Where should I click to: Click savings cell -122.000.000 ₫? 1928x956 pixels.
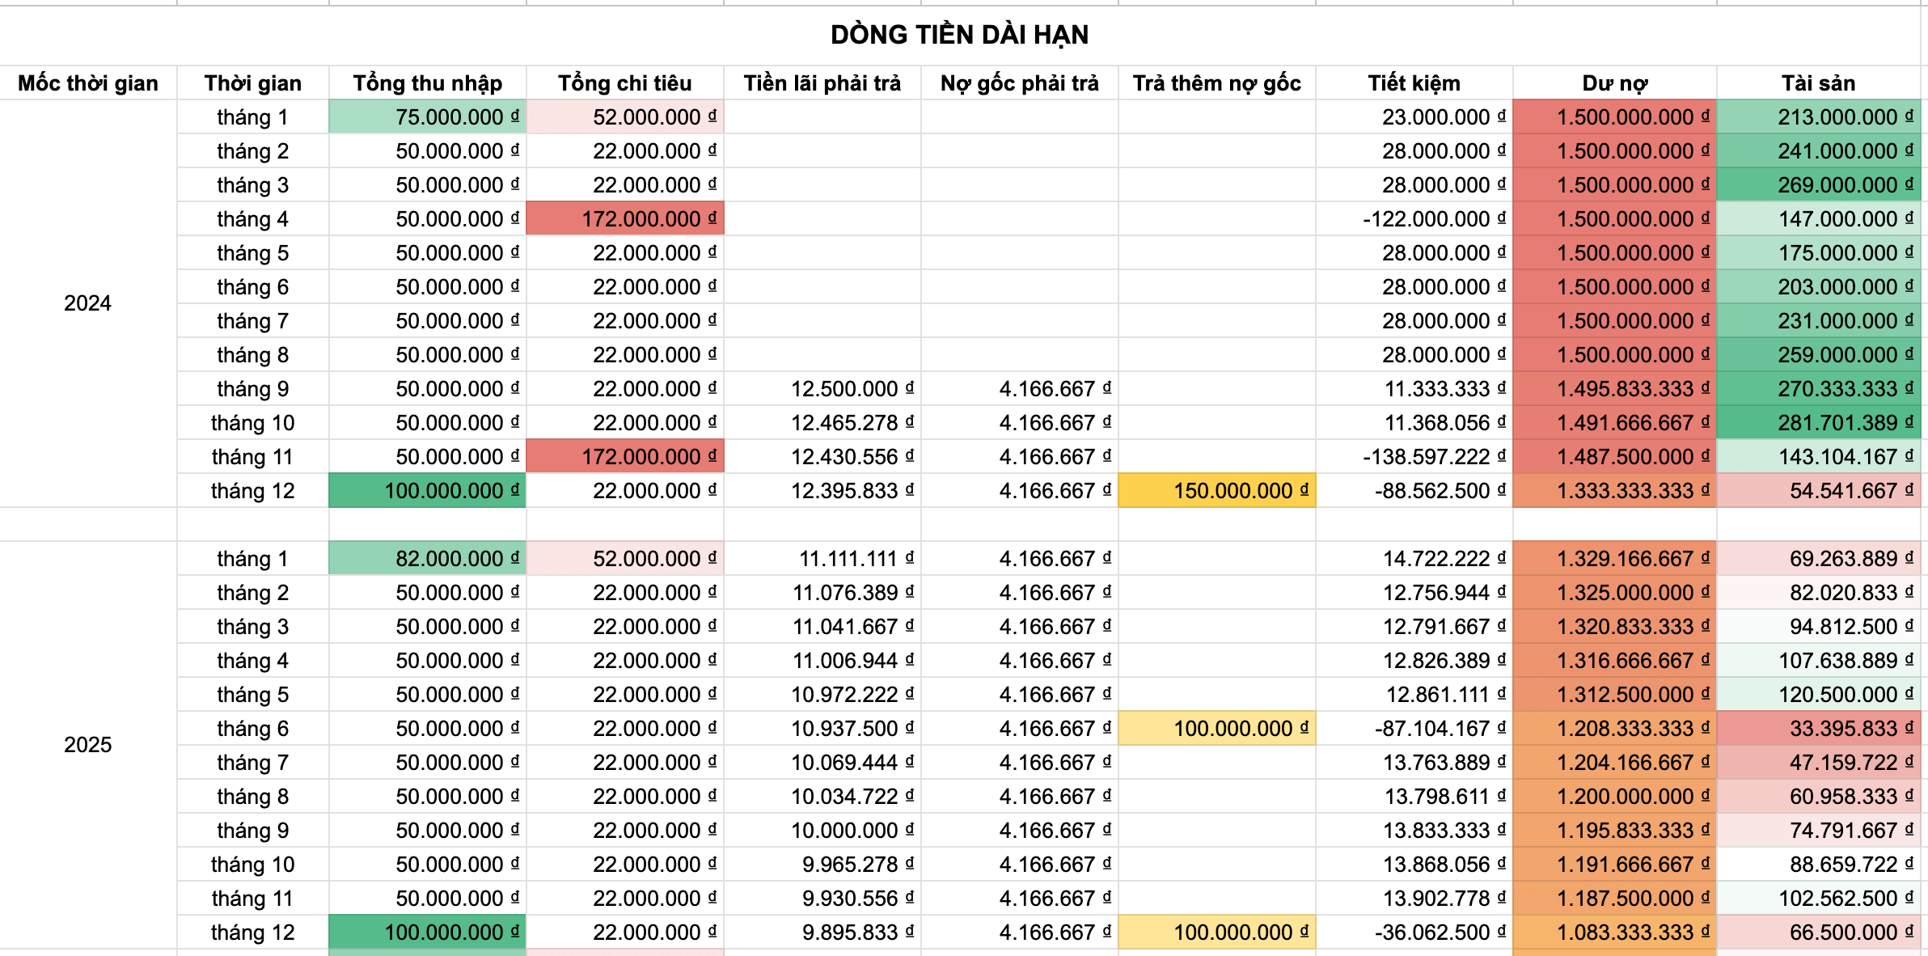pyautogui.click(x=1414, y=219)
